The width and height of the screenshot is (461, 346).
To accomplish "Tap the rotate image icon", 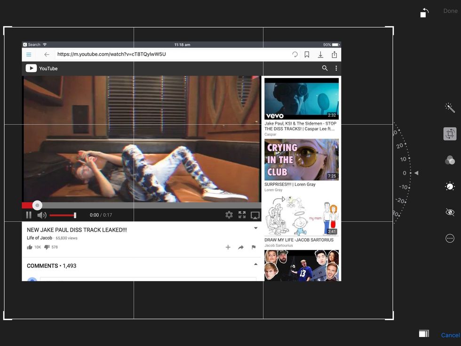I will point(424,13).
